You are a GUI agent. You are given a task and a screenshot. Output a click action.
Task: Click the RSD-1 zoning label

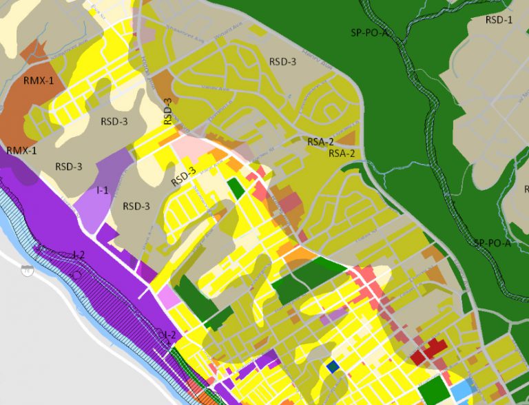[499, 20]
